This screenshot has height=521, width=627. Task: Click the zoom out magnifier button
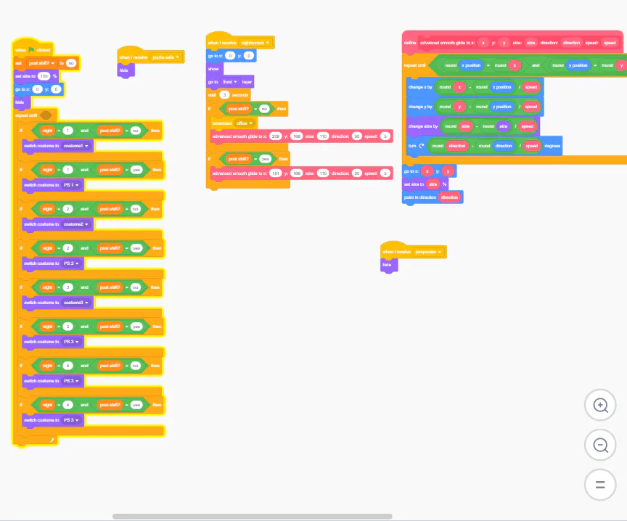[600, 445]
